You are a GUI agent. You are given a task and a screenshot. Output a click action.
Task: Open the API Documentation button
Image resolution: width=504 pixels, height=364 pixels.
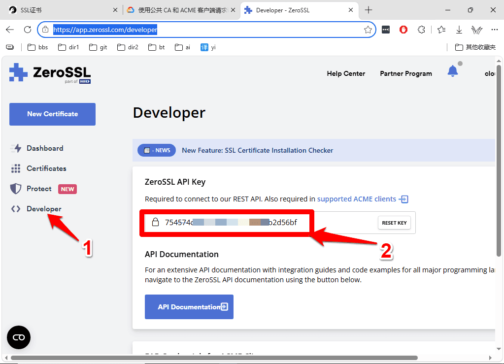point(189,307)
